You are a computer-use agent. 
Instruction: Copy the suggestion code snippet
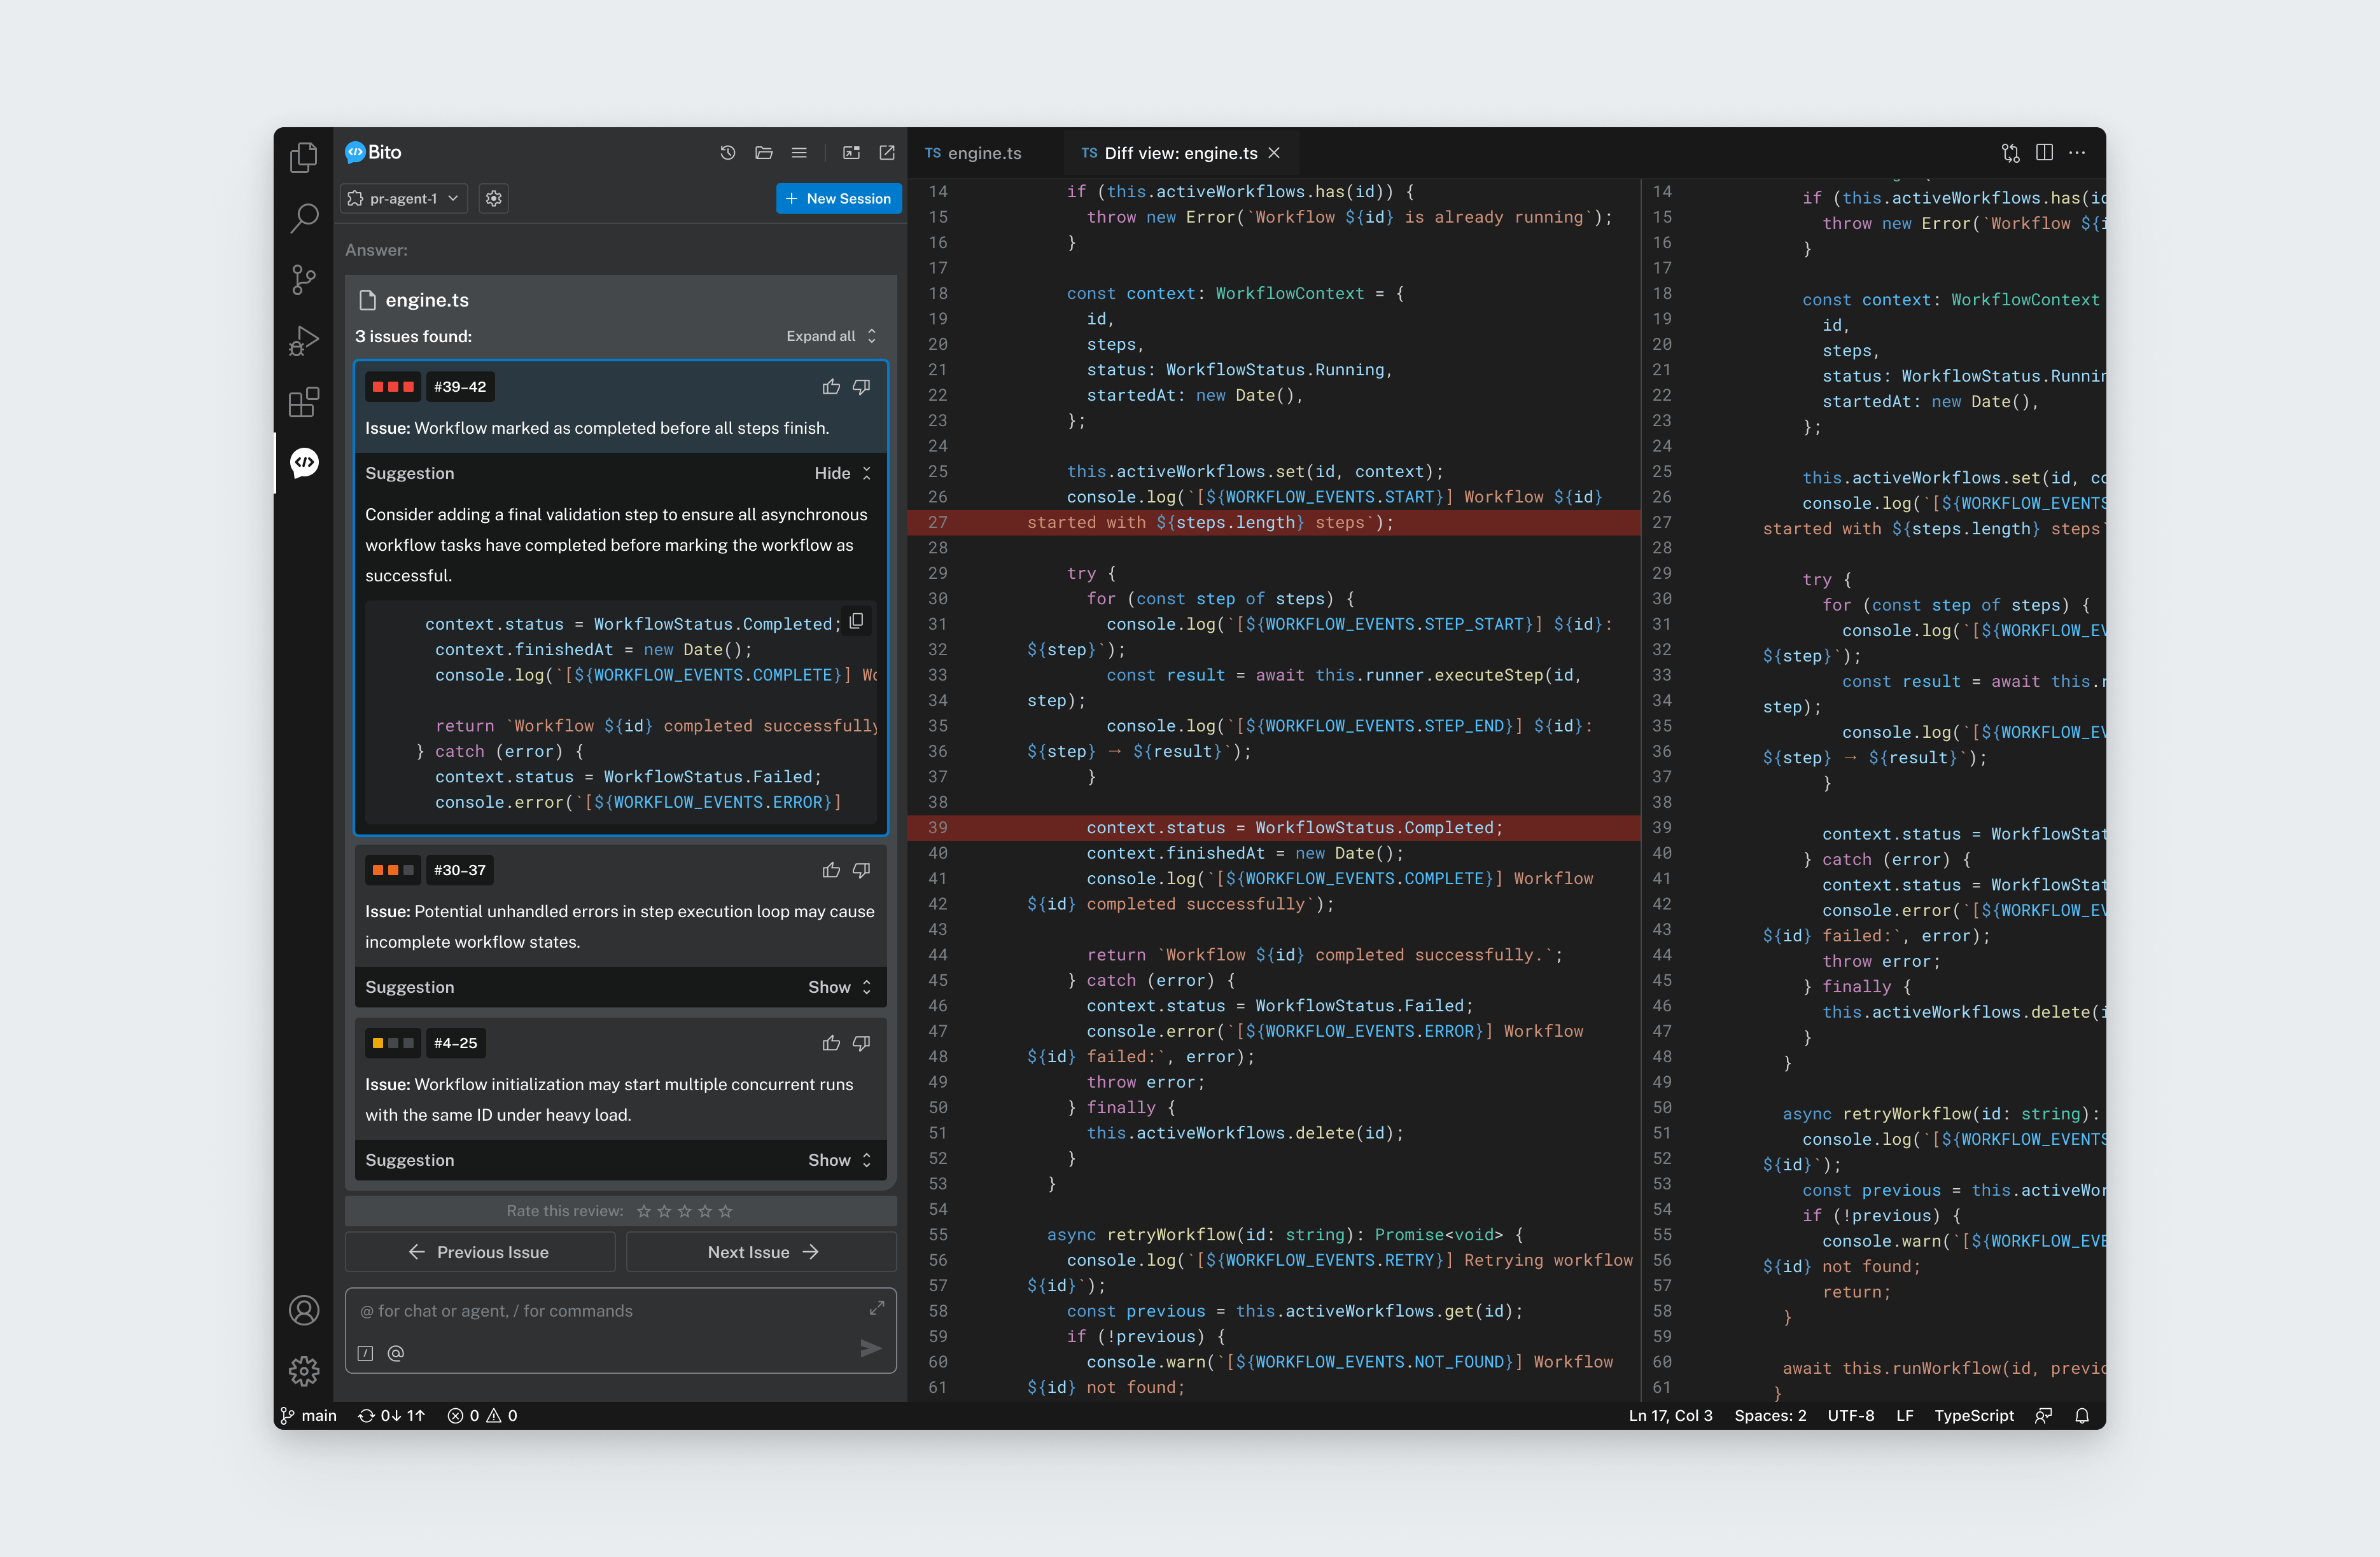[856, 621]
